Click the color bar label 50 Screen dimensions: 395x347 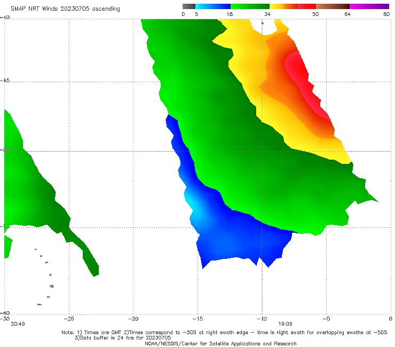tap(315, 14)
